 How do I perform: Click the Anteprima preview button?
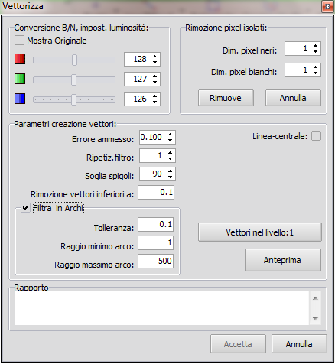tap(283, 260)
